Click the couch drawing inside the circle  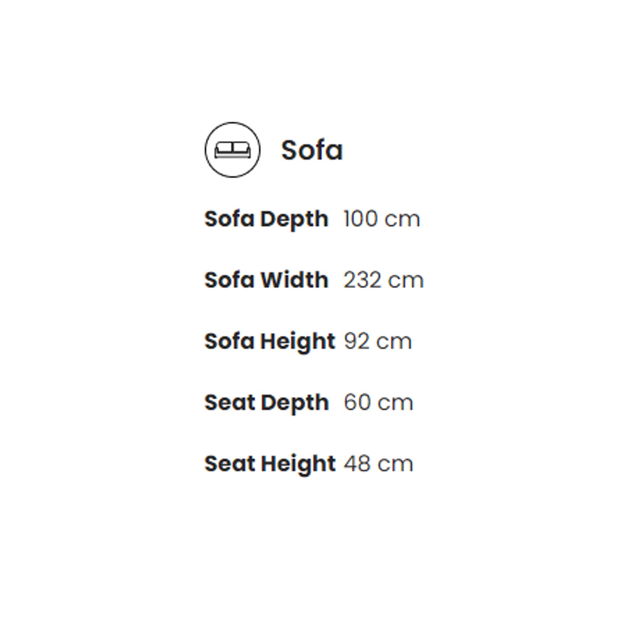[232, 150]
